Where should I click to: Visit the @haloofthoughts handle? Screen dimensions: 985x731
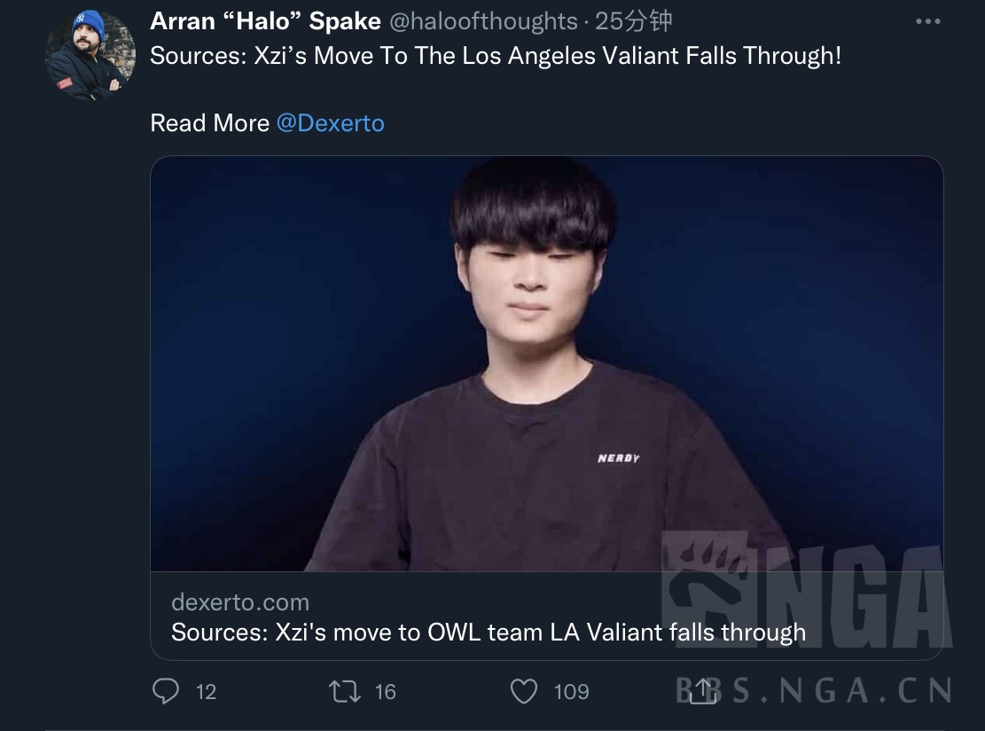tap(483, 21)
